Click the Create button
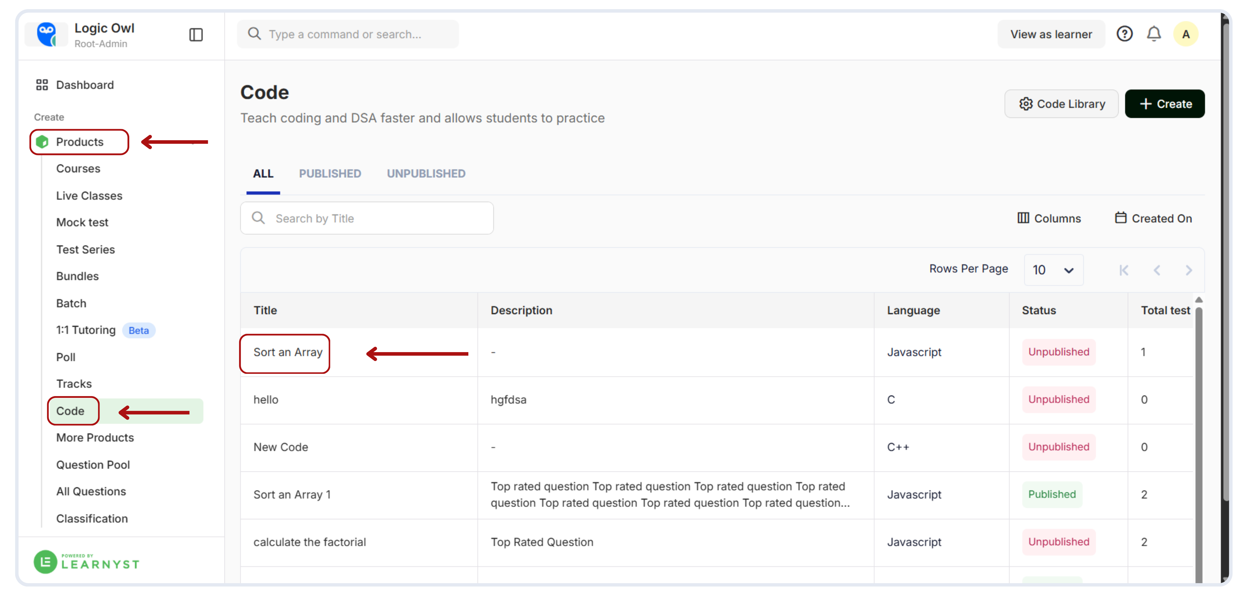The height and width of the screenshot is (598, 1251). [x=1165, y=104]
